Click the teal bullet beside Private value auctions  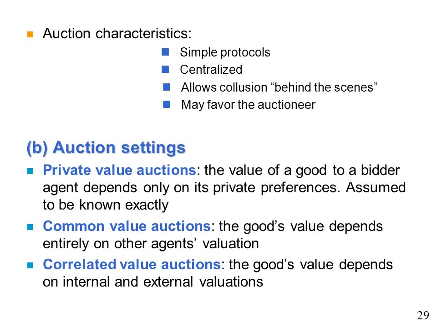pyautogui.click(x=30, y=171)
